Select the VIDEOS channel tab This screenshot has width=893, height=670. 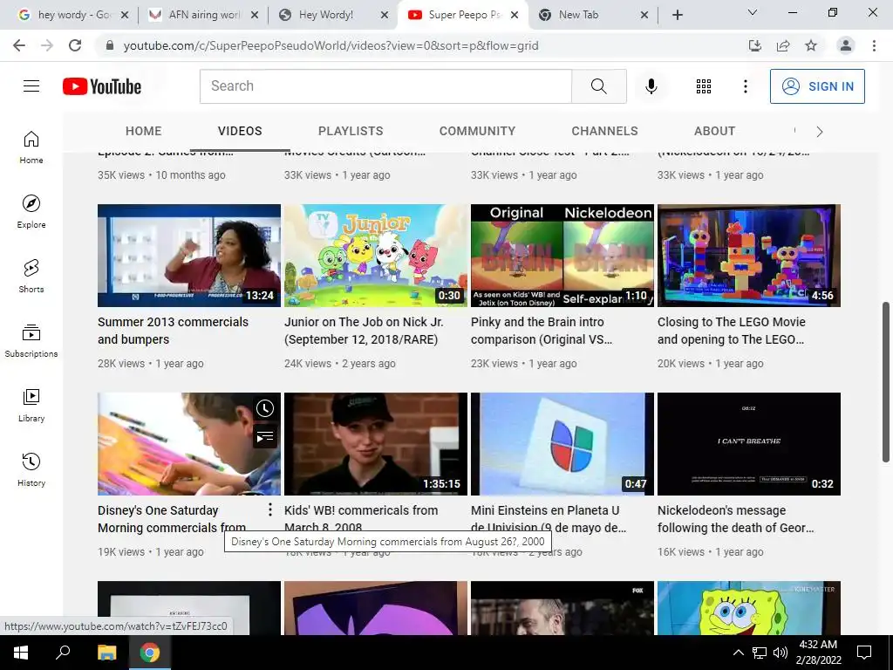click(240, 131)
